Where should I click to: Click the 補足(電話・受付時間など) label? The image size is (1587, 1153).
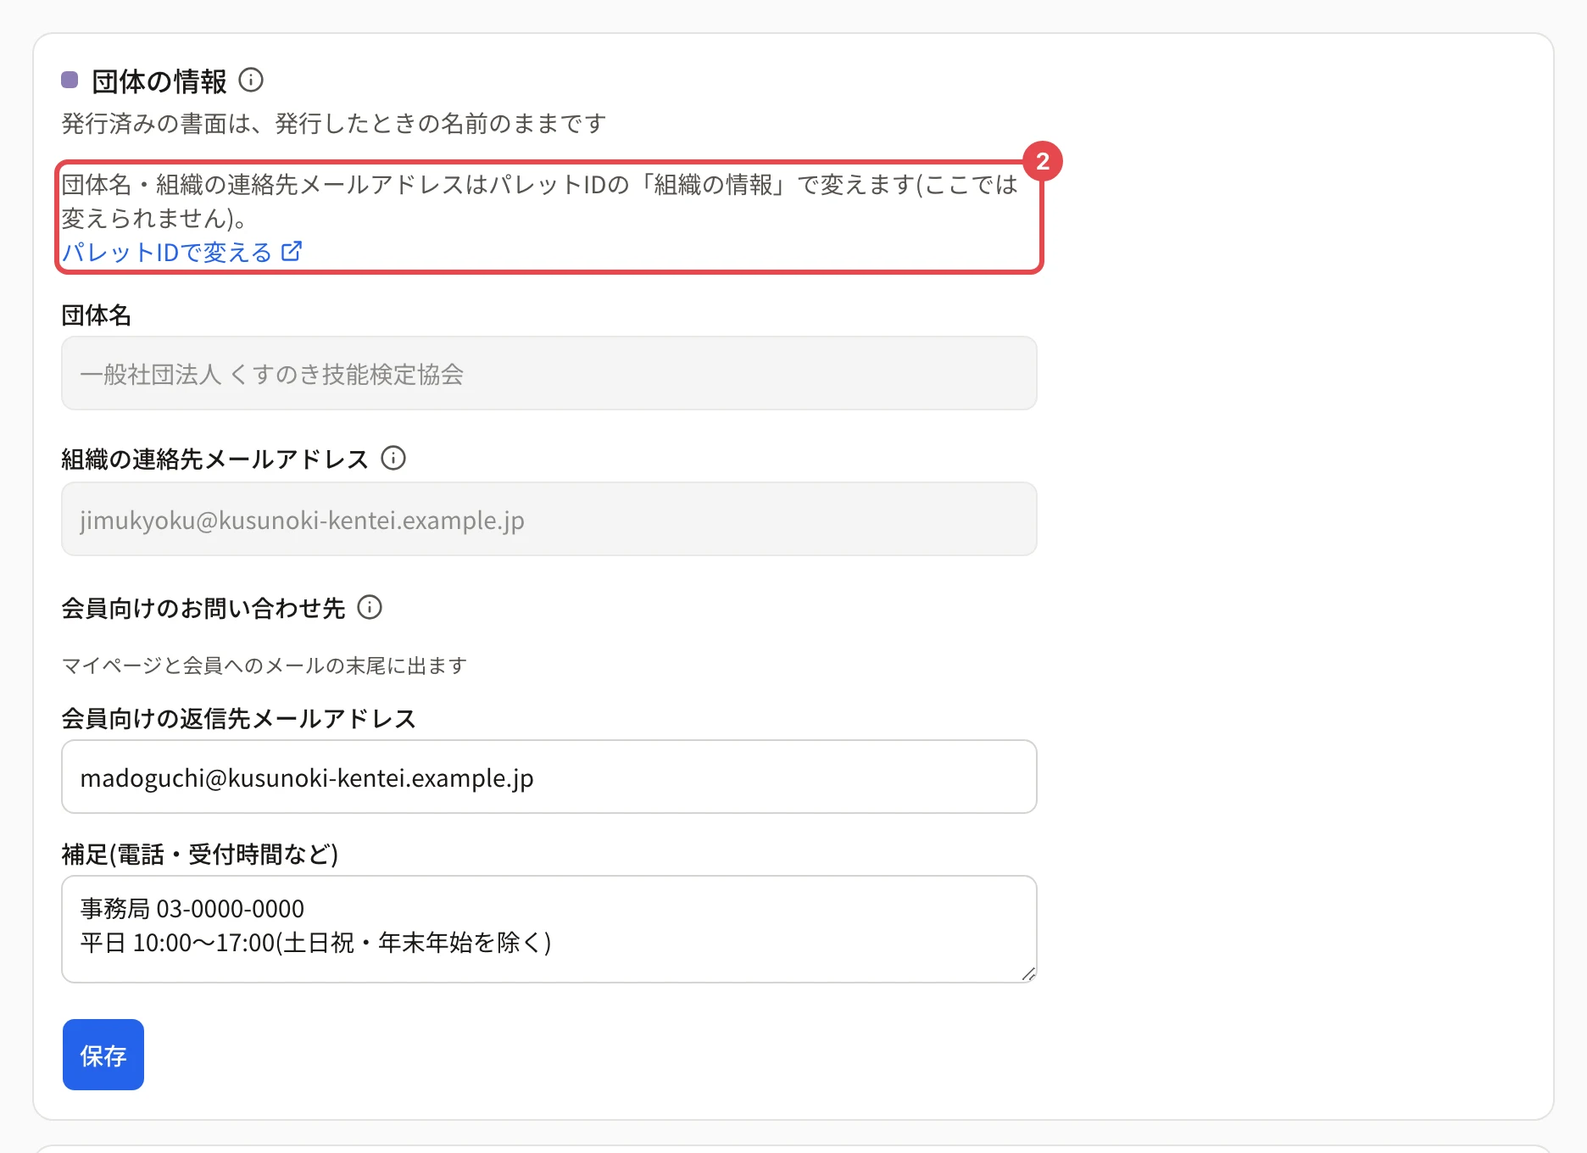click(200, 855)
